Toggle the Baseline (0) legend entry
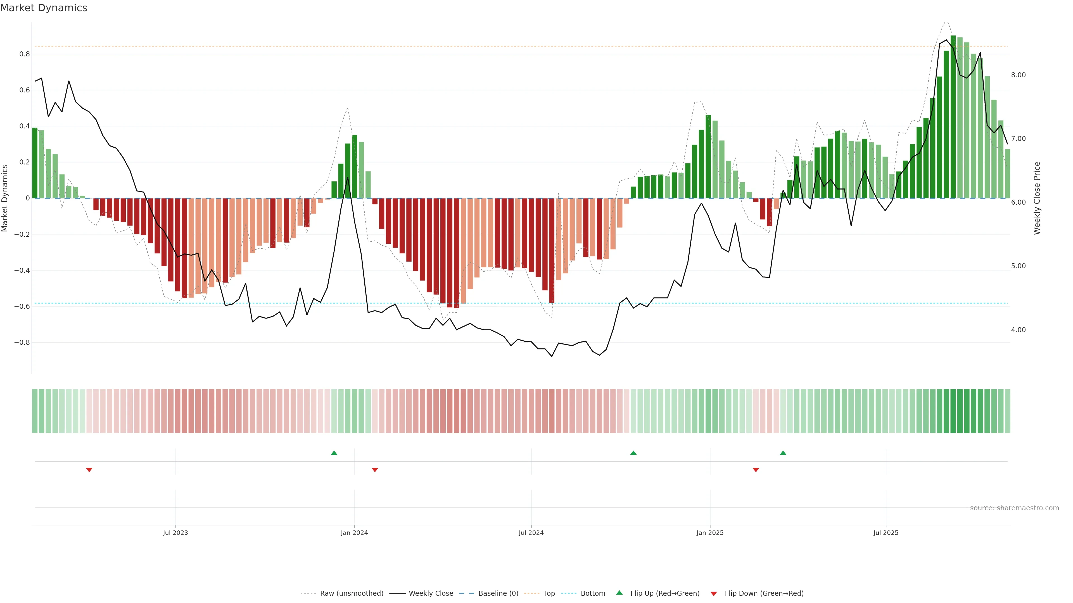This screenshot has height=603, width=1073. [x=498, y=594]
